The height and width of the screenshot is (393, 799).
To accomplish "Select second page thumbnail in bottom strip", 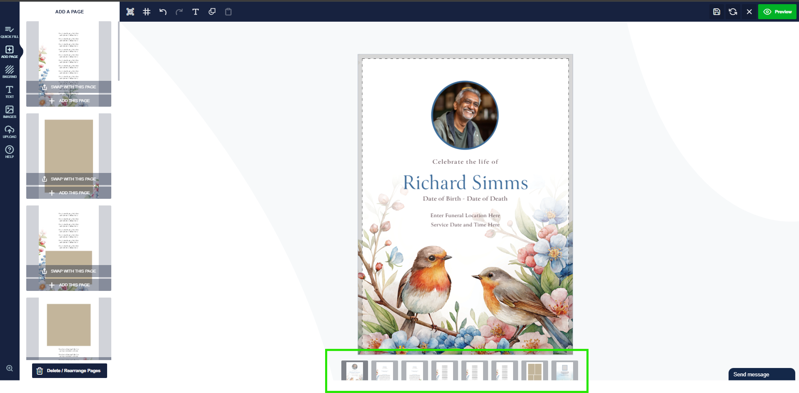I will [385, 370].
